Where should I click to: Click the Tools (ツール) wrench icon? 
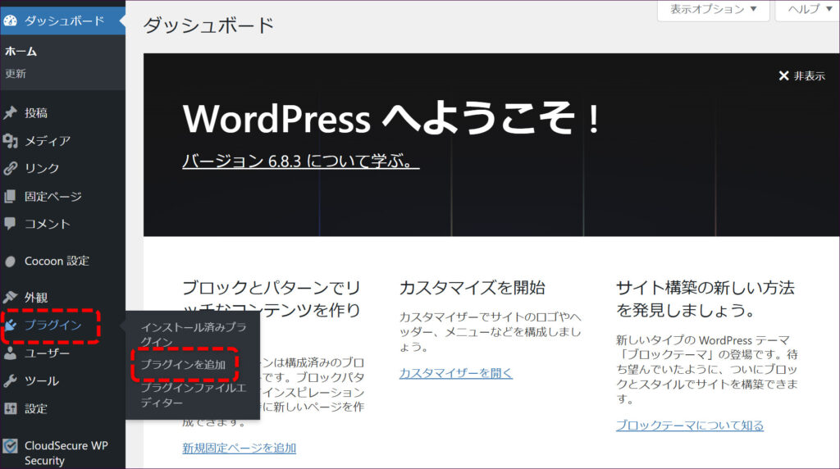[x=11, y=381]
